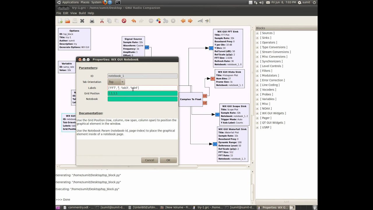Edit the Grid Position field

(142, 93)
